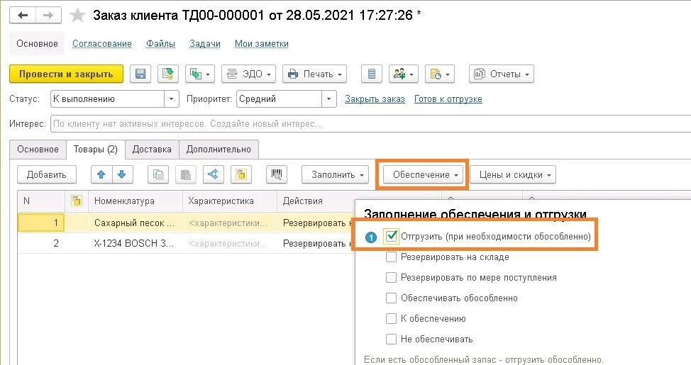Open the people icon dropdown in toolbar
The height and width of the screenshot is (365, 691).
click(x=404, y=74)
